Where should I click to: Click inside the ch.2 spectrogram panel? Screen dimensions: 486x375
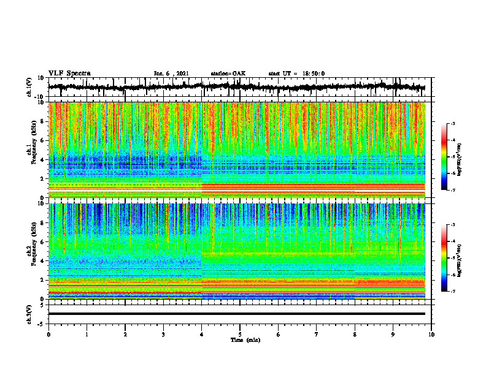click(x=236, y=251)
